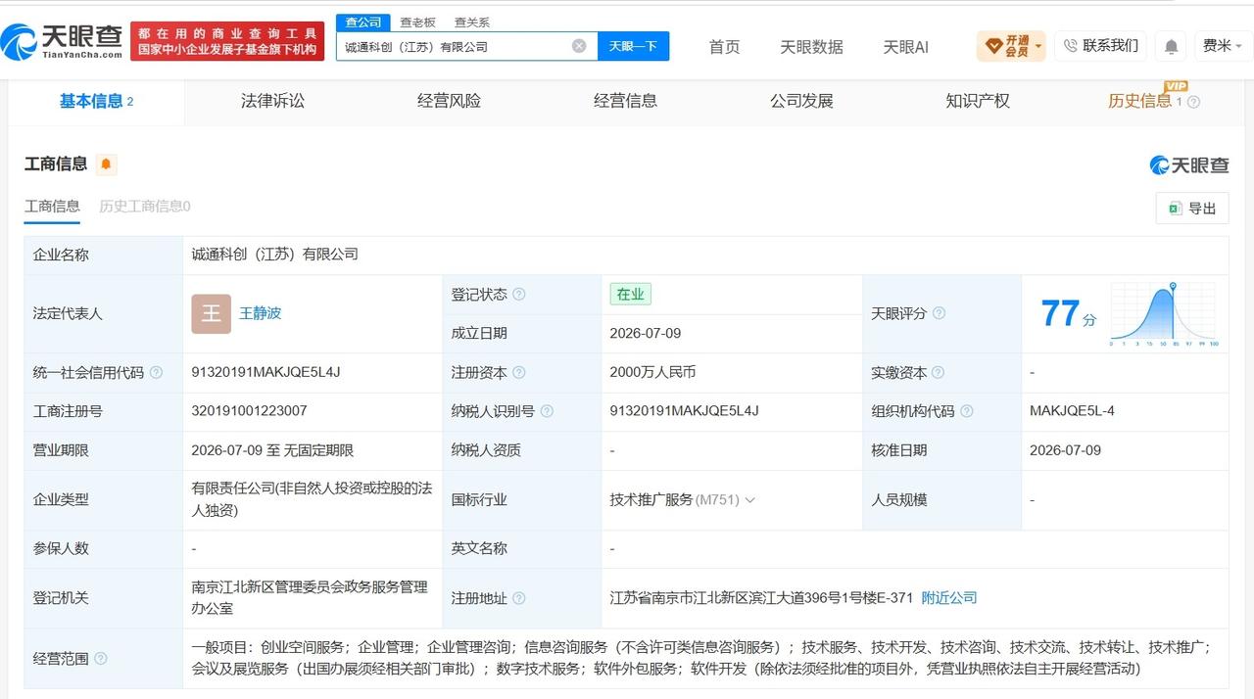Image resolution: width=1254 pixels, height=699 pixels.
Task: Click the 王 avatar of legal representative
Action: pyautogui.click(x=211, y=313)
